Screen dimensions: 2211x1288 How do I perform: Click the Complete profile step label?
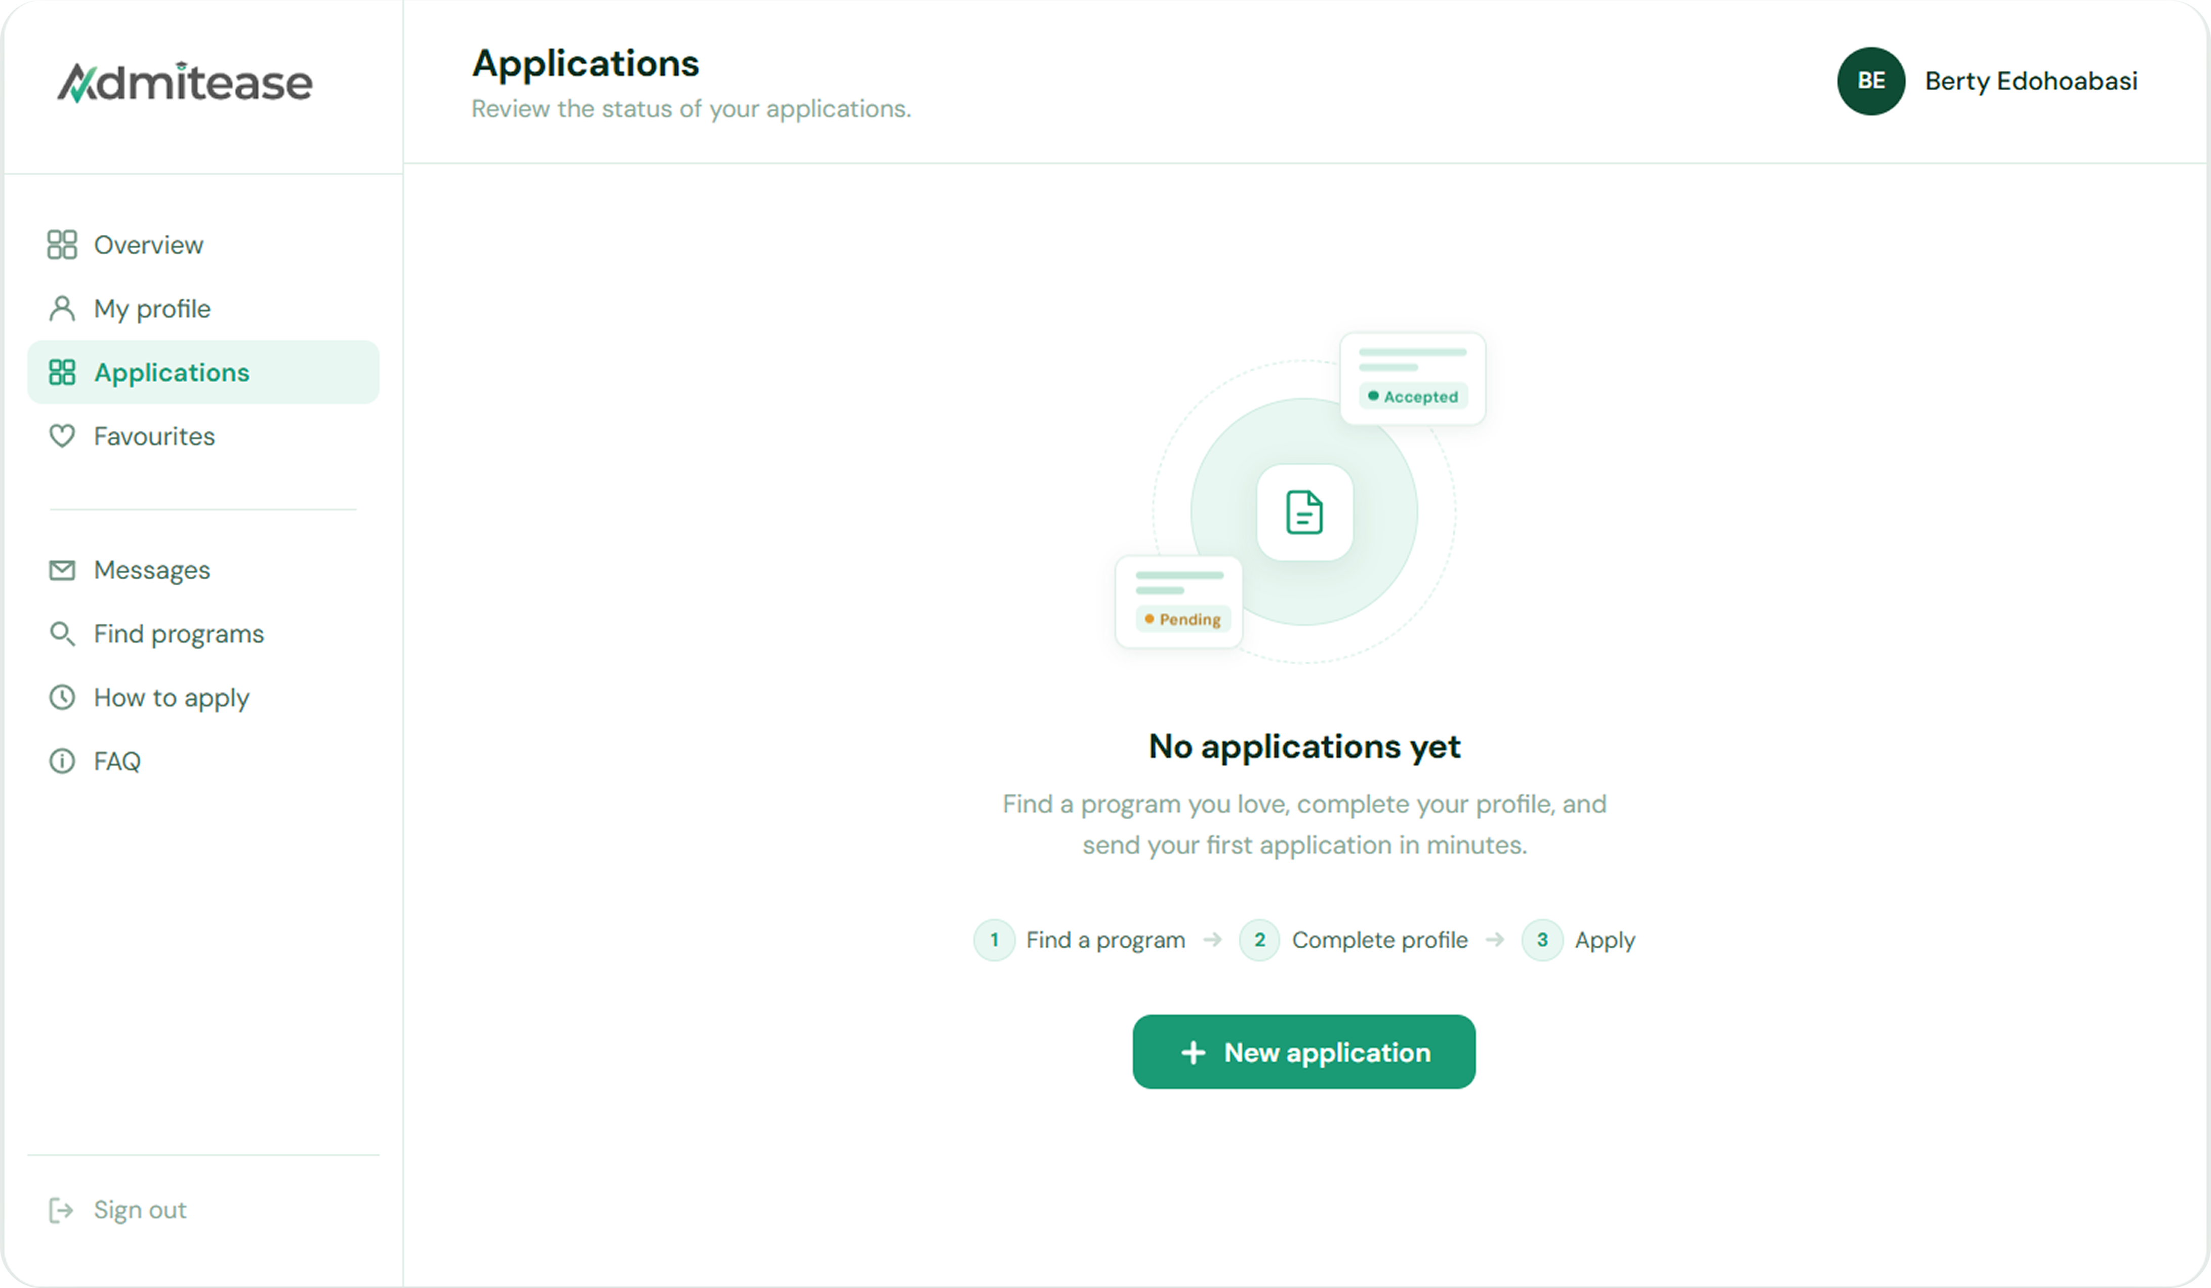coord(1379,941)
